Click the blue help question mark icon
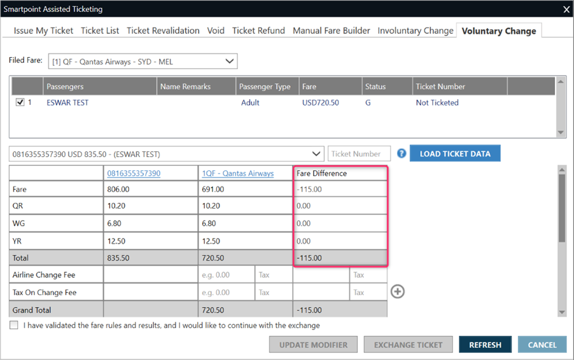 402,153
